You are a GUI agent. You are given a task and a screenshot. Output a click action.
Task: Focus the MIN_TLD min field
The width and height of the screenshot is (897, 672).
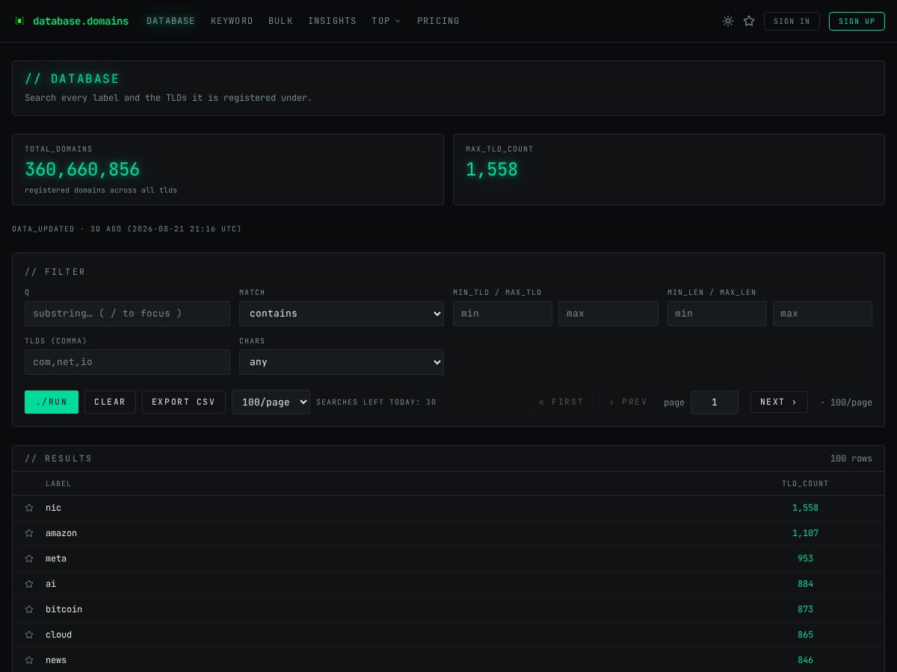click(502, 314)
